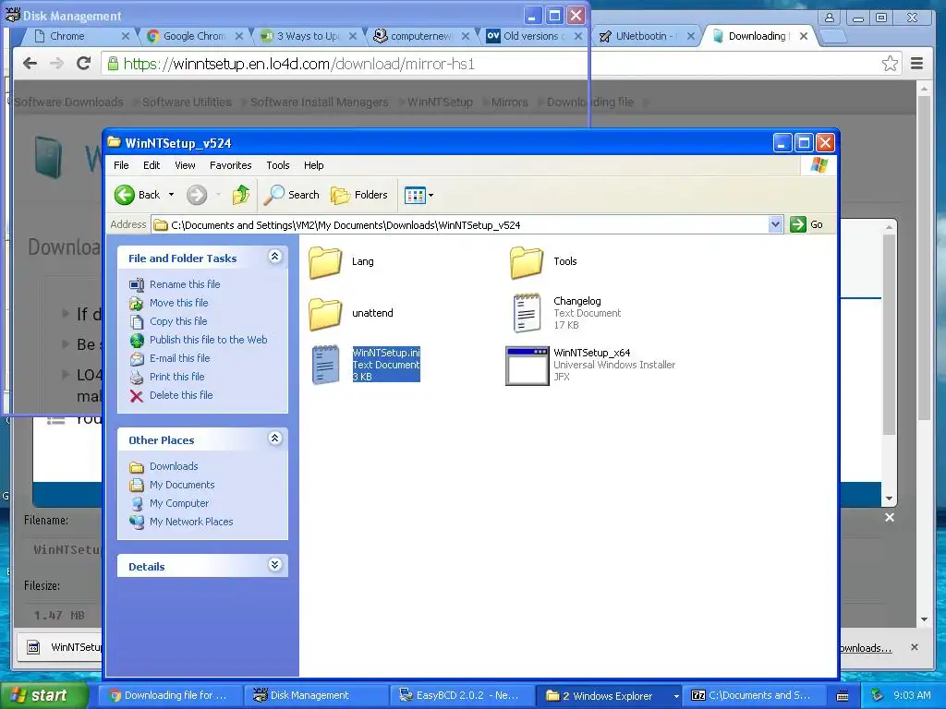Click the on-screen keyboard tray icon

(843, 696)
